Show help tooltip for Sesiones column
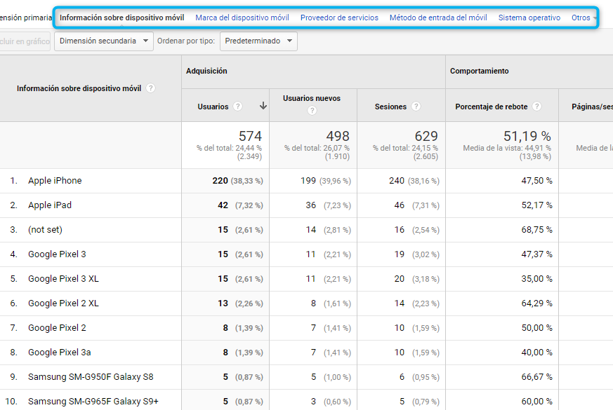This screenshot has height=410, width=613. (x=416, y=106)
